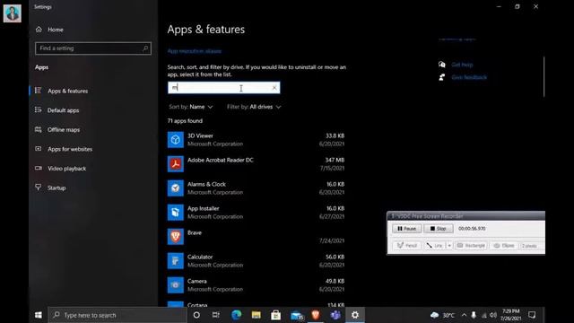The height and width of the screenshot is (323, 574).
Task: Open notification Action Center
Action: tap(532, 315)
